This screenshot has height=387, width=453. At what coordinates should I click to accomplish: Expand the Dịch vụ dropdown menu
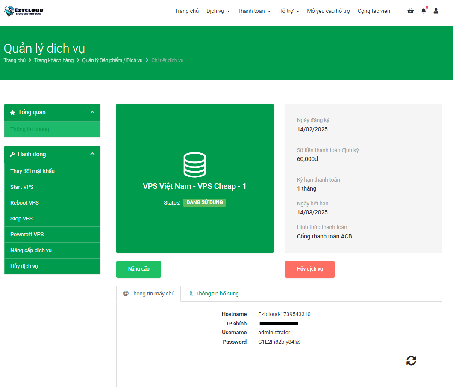pyautogui.click(x=218, y=11)
